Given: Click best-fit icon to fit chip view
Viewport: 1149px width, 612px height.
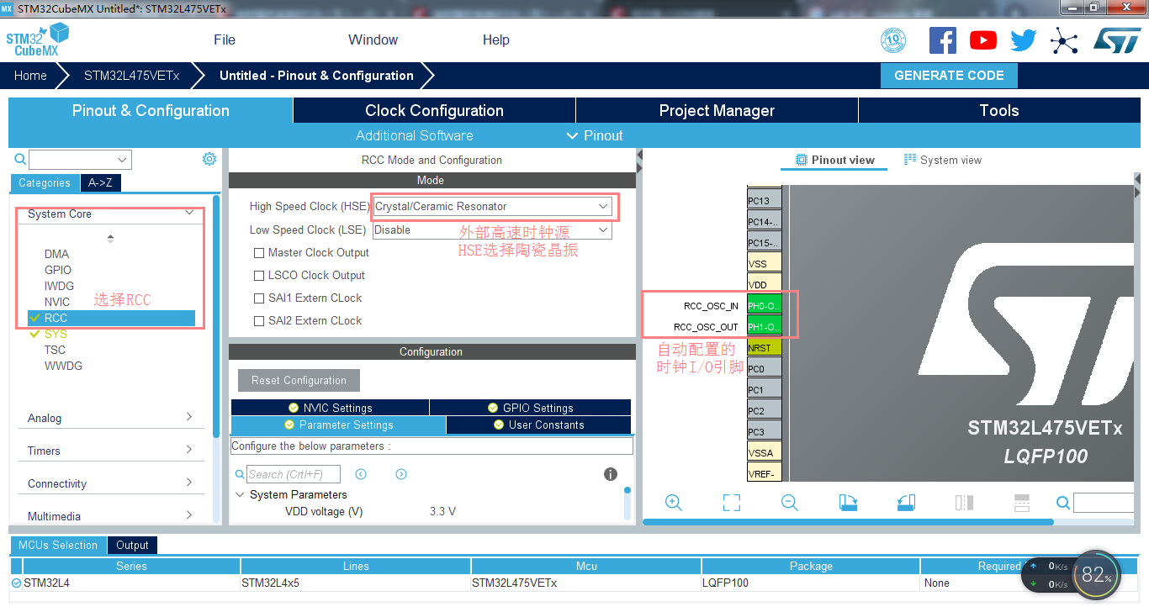Looking at the screenshot, I should 731,502.
